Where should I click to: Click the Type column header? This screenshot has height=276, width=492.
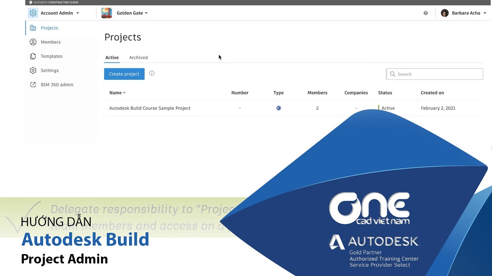[x=279, y=93]
